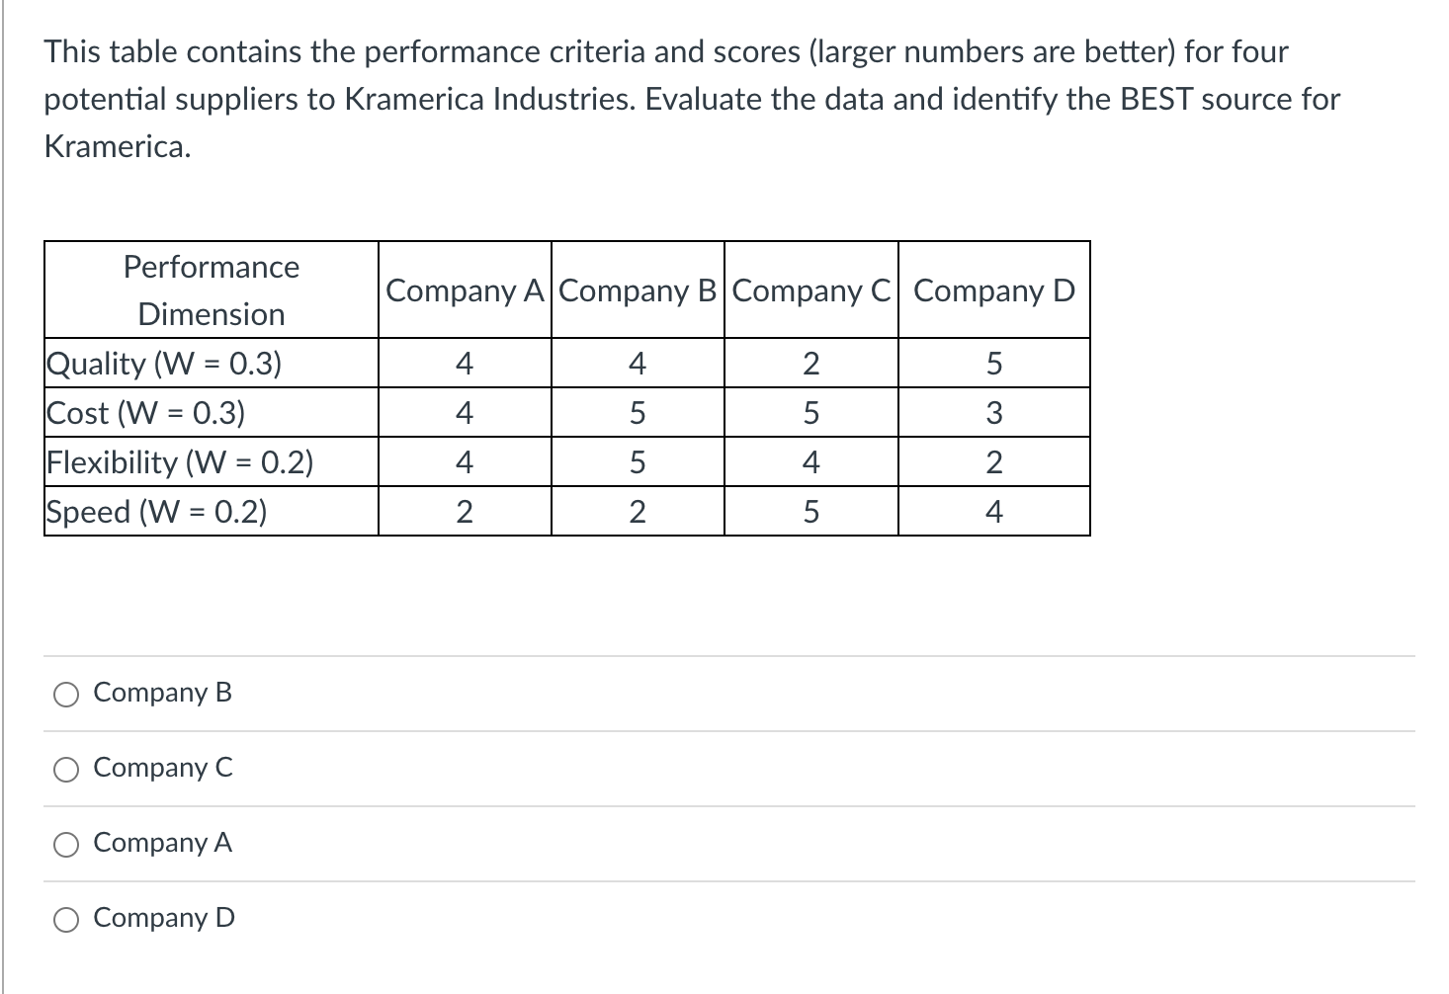Click the Company B answer label
Viewport: 1449px width, 994px height.
point(161,693)
